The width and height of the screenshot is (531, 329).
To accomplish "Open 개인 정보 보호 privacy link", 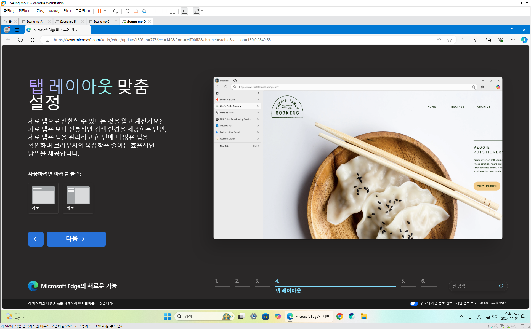I will [466, 303].
